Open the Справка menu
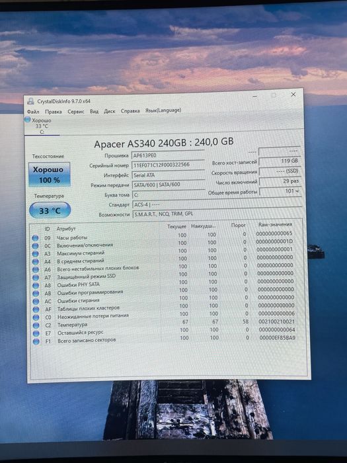 tap(130, 110)
